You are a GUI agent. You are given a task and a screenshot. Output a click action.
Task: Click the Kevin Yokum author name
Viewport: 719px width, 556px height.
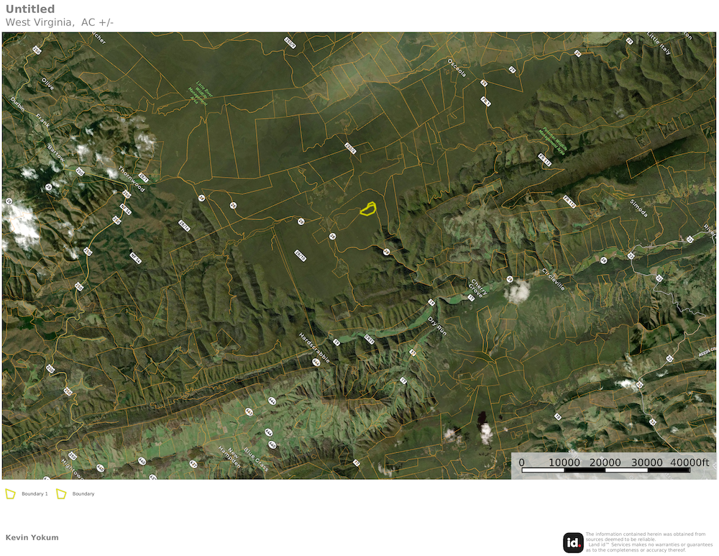coord(32,537)
